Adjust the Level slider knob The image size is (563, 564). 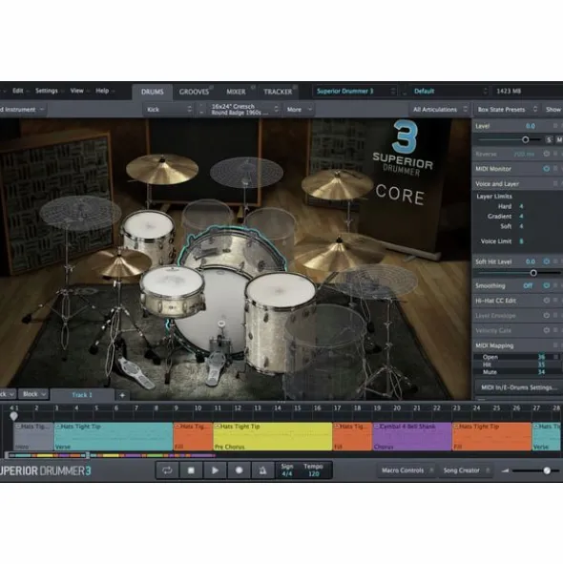point(526,139)
